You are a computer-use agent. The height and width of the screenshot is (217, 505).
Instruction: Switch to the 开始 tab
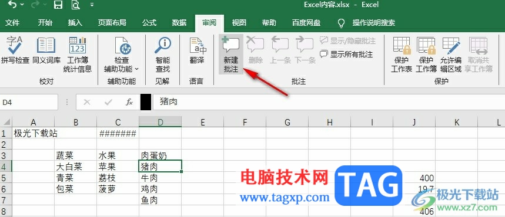(45, 23)
